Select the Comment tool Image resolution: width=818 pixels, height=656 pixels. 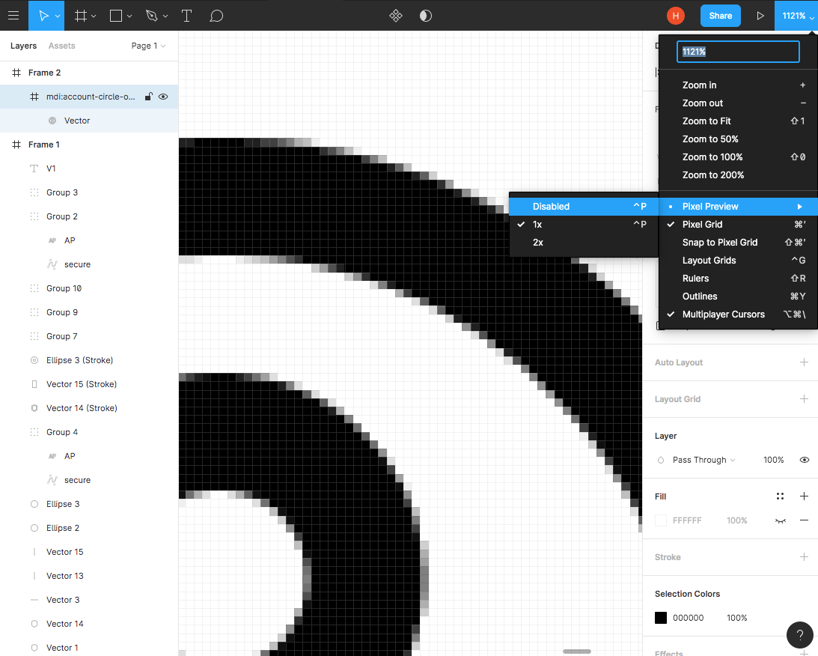click(216, 15)
